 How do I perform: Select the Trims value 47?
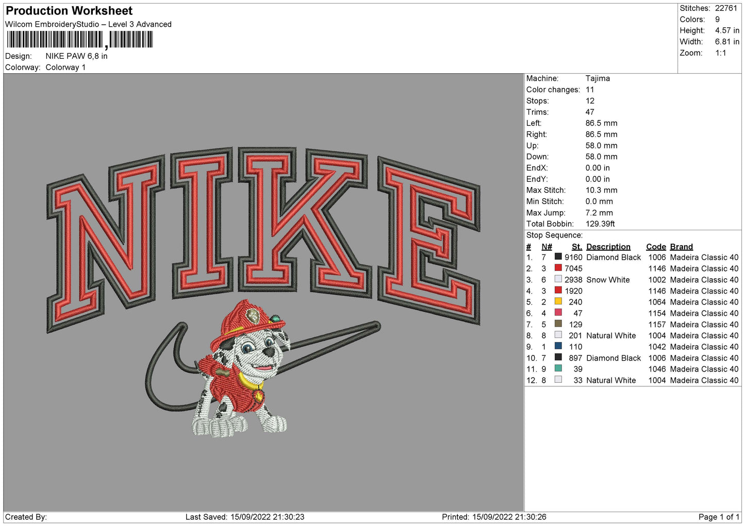point(590,112)
